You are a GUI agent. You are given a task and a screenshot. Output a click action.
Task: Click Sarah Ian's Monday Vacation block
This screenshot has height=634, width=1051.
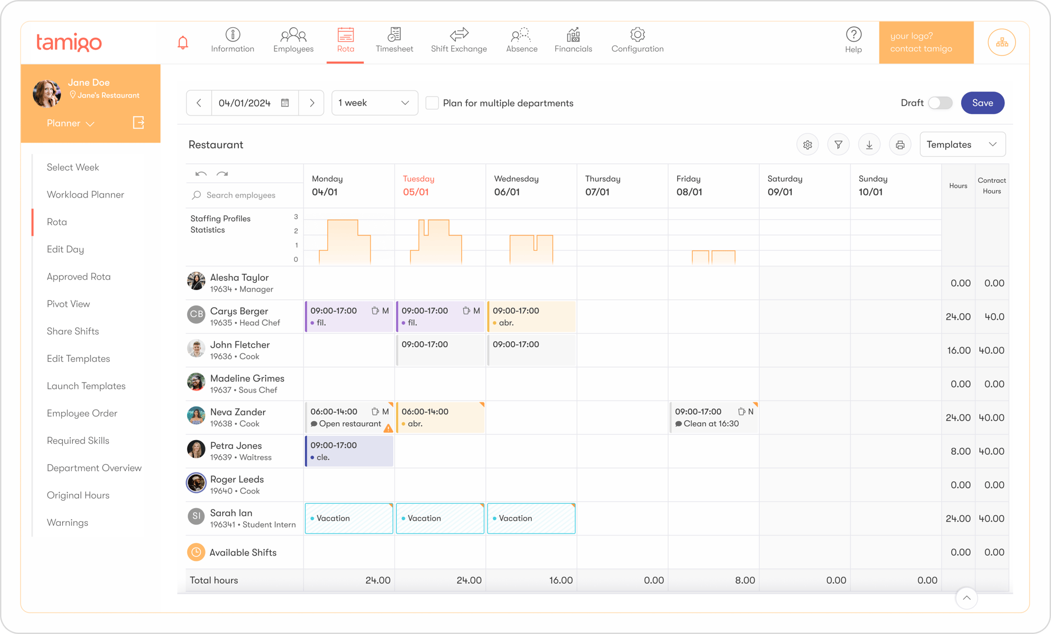(348, 518)
